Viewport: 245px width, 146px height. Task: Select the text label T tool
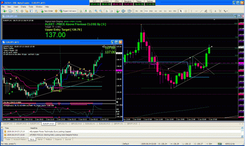click(x=220, y=11)
